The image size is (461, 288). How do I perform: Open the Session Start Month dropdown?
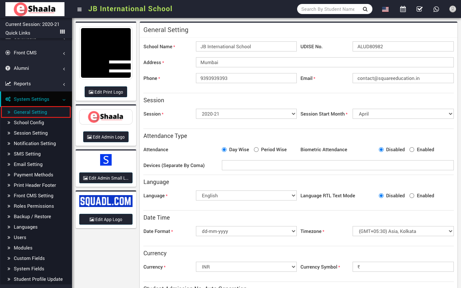403,114
